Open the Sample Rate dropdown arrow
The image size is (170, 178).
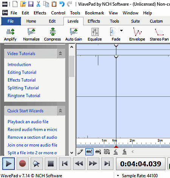tap(118, 175)
